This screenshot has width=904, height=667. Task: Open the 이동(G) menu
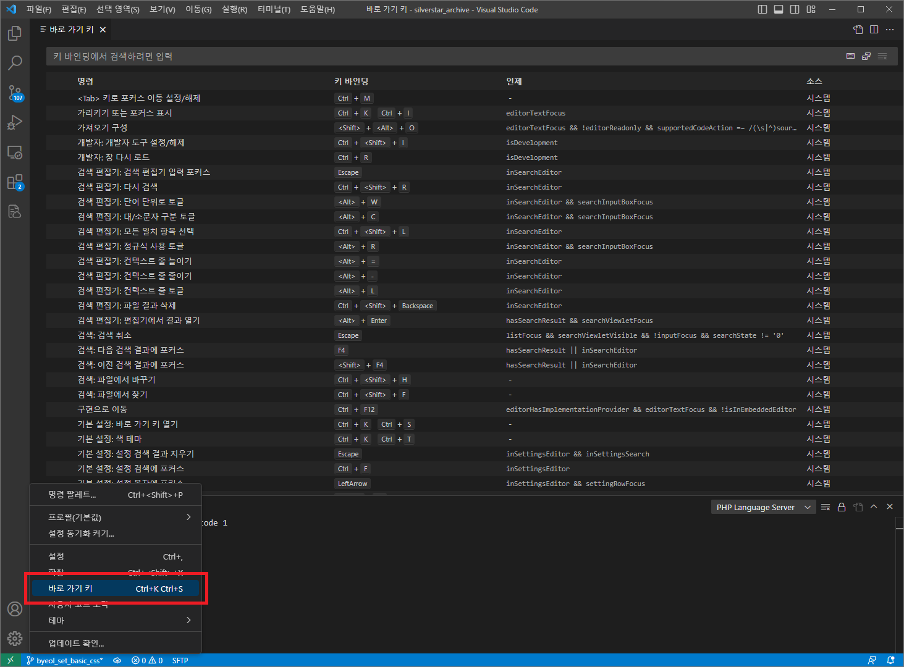point(198,9)
